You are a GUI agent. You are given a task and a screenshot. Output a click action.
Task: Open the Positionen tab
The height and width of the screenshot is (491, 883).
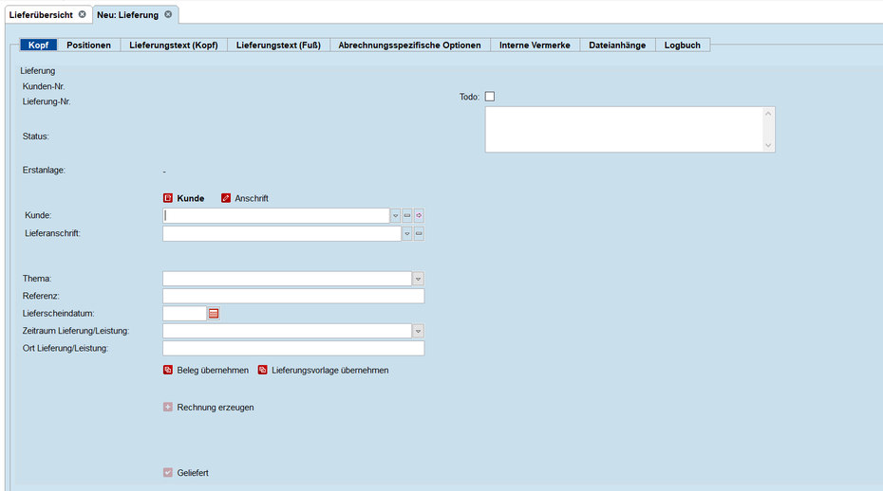tap(88, 45)
